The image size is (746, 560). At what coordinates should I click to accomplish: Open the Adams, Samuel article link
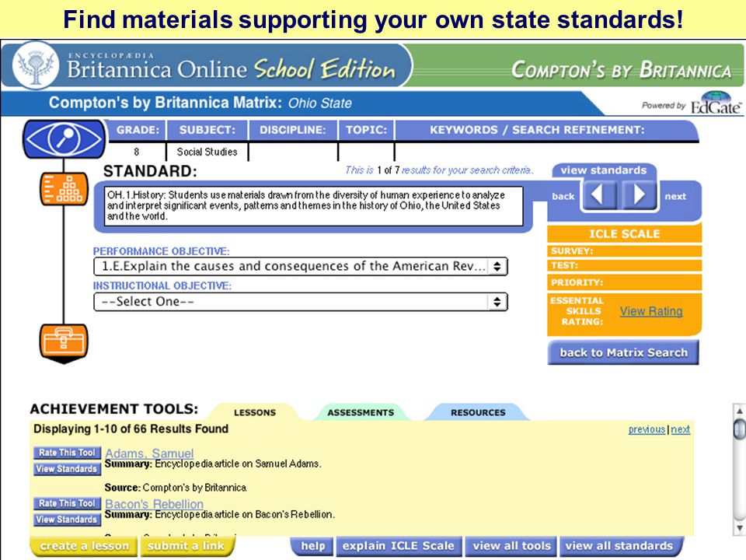pyautogui.click(x=149, y=453)
